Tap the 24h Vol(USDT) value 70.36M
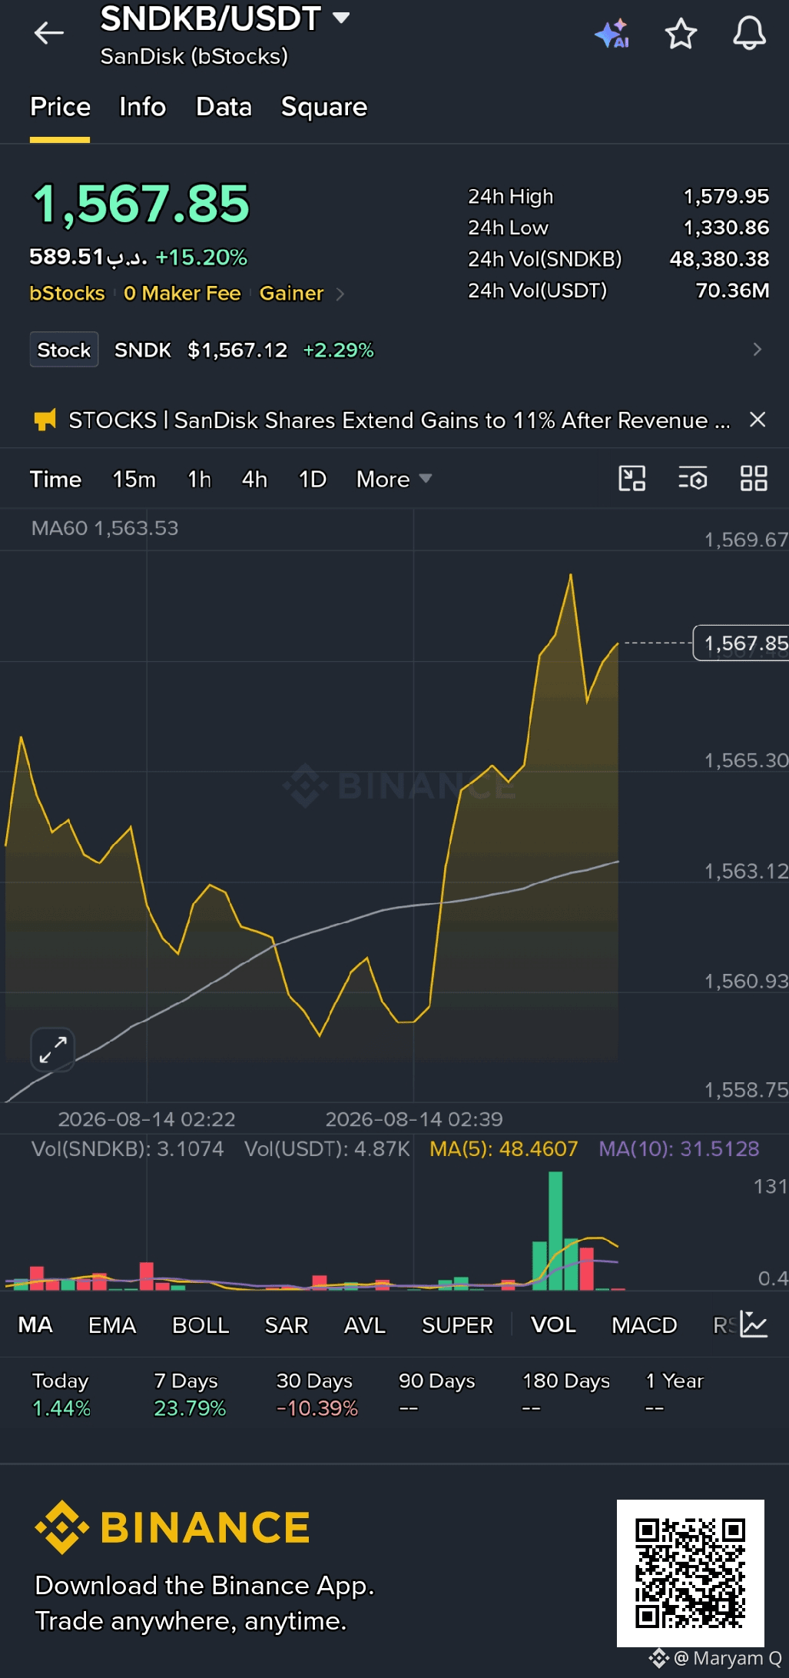 (x=732, y=291)
